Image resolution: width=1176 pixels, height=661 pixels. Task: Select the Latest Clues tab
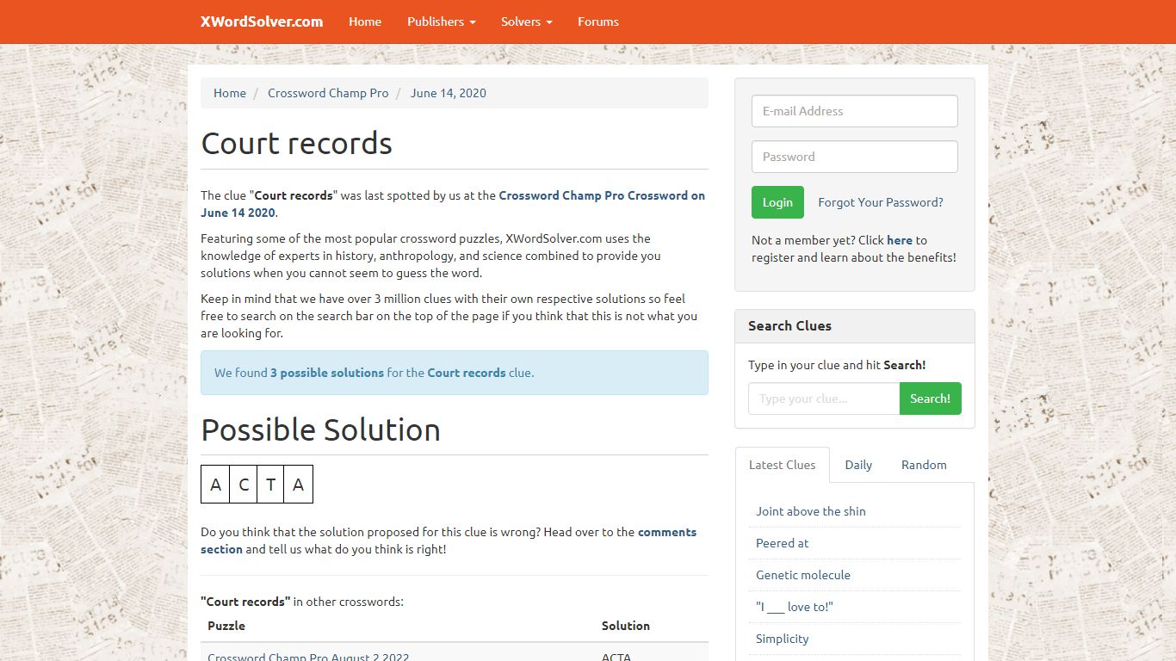tap(783, 465)
